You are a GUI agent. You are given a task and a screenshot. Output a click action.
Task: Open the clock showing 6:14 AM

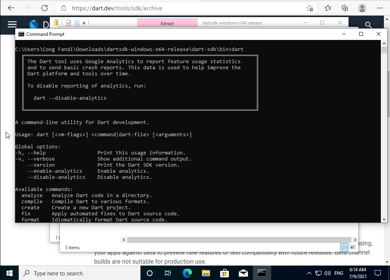pyautogui.click(x=358, y=273)
